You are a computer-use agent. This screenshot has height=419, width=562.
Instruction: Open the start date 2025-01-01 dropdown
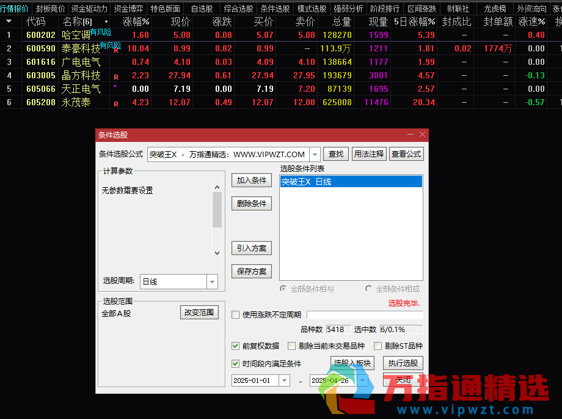point(284,380)
